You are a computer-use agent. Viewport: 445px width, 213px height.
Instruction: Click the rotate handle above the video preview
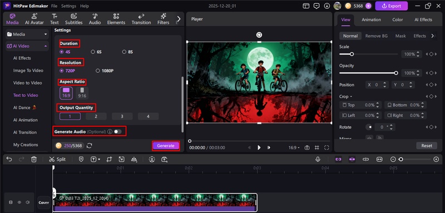coord(259,35)
